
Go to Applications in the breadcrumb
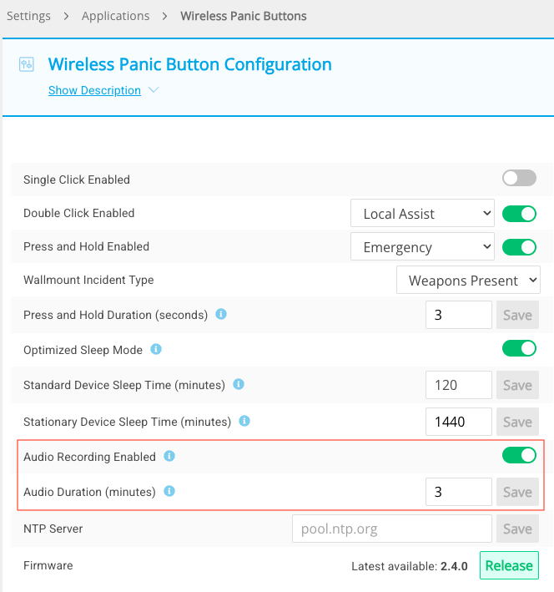click(x=116, y=16)
